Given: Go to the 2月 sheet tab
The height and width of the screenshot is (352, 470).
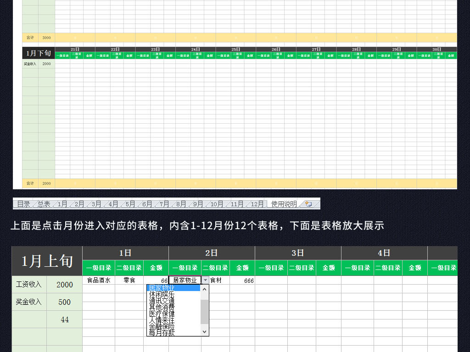Looking at the screenshot, I should click(78, 203).
